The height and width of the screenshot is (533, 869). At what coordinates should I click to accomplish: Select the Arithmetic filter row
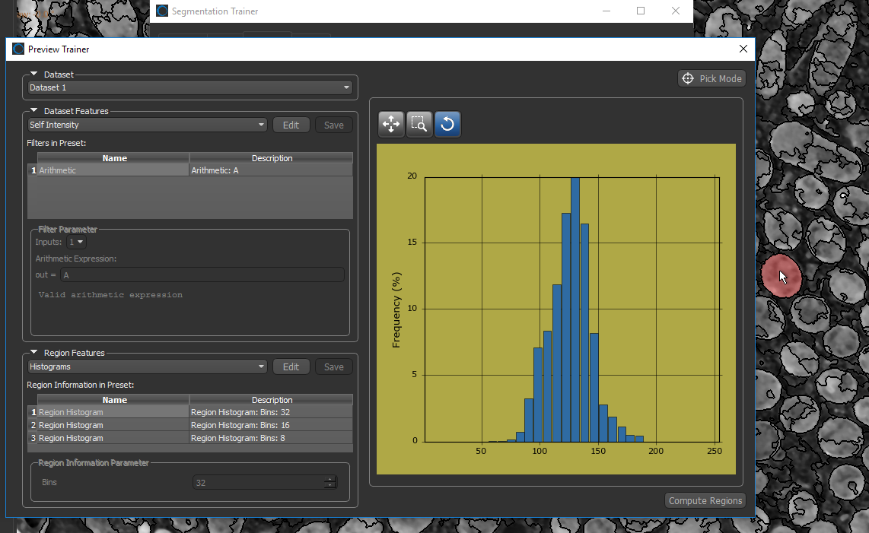[x=114, y=170]
